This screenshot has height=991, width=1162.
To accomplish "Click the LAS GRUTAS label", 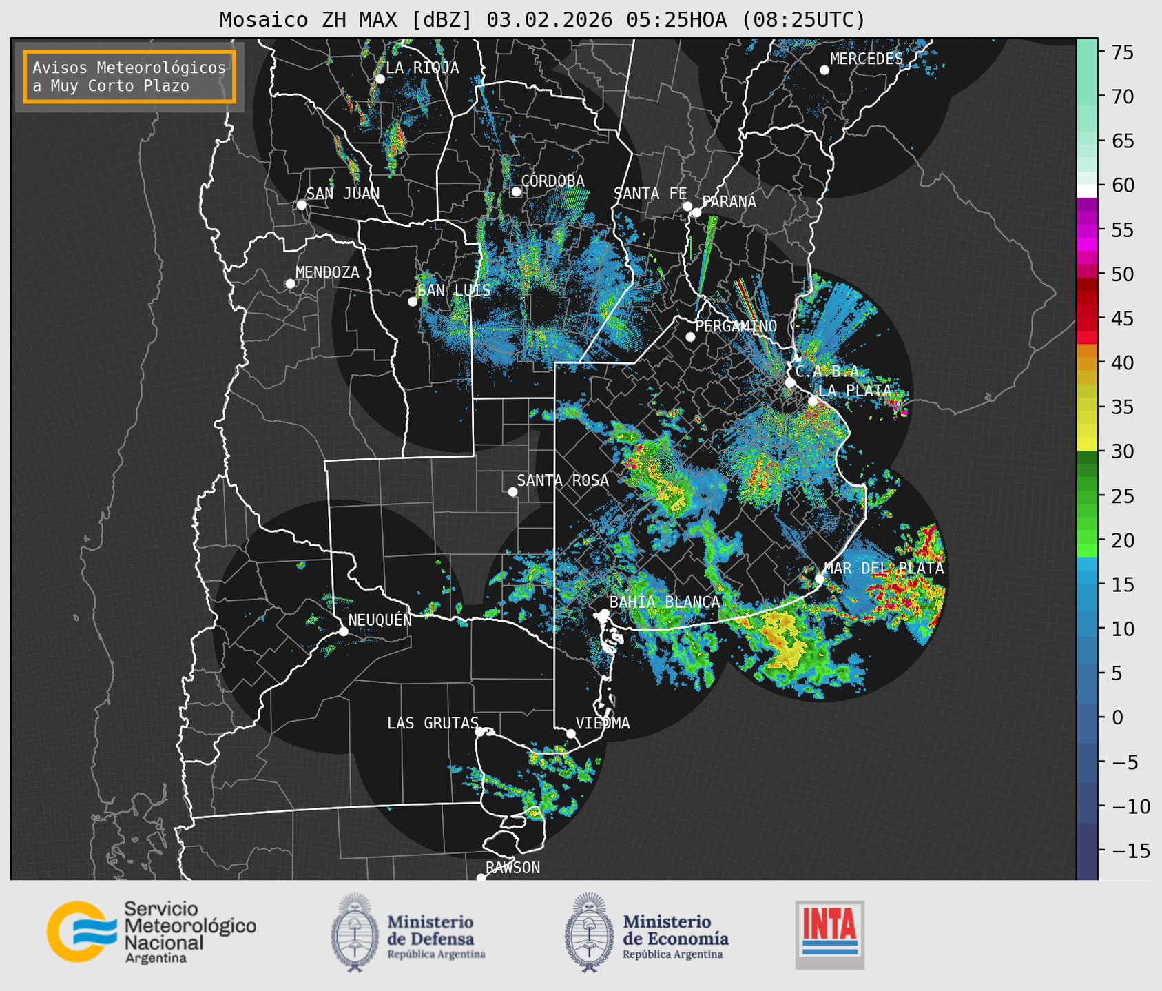I will click(x=433, y=723).
